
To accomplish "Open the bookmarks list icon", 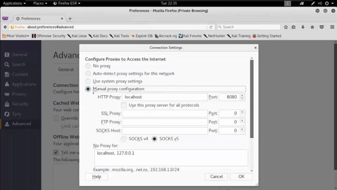I will (x=294, y=27).
